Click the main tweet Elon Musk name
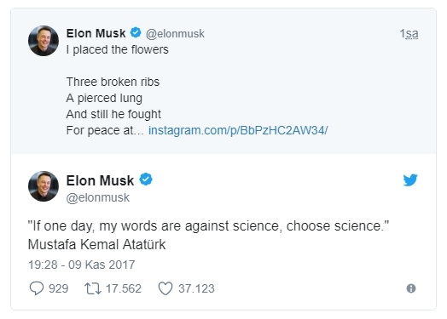This screenshot has height=319, width=447. (100, 180)
